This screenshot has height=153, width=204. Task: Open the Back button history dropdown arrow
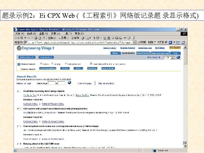[25, 38]
